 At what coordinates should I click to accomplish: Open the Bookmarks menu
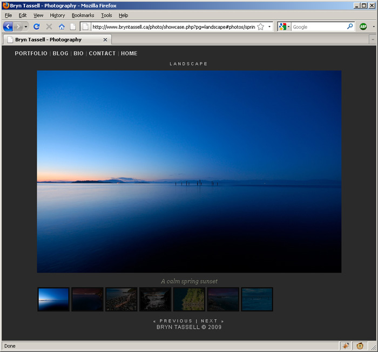coord(83,15)
